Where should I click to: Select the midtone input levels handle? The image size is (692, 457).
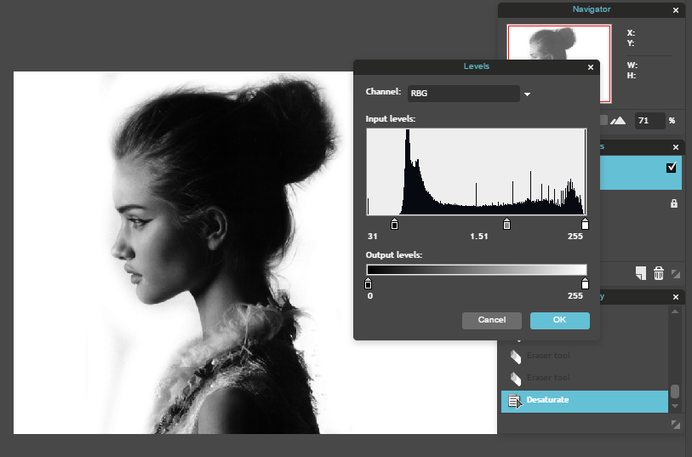click(506, 224)
